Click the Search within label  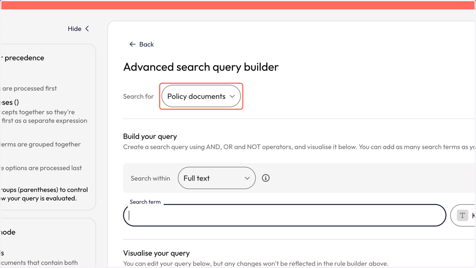(x=150, y=178)
